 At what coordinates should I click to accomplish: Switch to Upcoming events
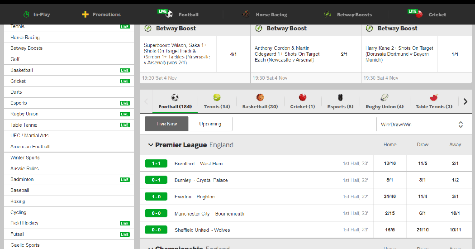(x=210, y=124)
